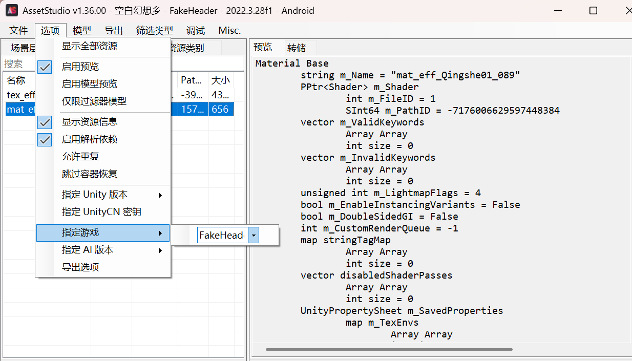Select the tex_eff asset row
This screenshot has width=632, height=361.
(120, 95)
